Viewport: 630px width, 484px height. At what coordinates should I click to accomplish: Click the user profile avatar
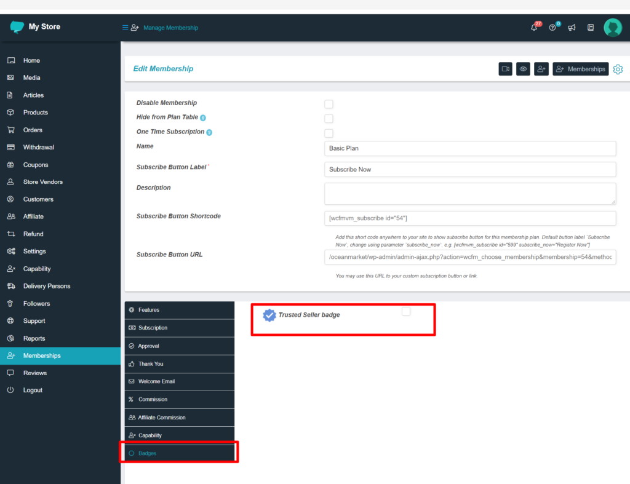(612, 28)
